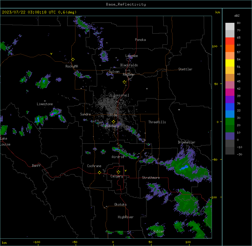Click the RockyMH label
The image size is (252, 246).
(x=72, y=66)
